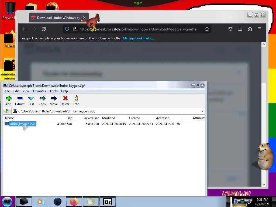The image size is (276, 207).
Task: Sort by the Modified column header
Action: click(x=114, y=118)
